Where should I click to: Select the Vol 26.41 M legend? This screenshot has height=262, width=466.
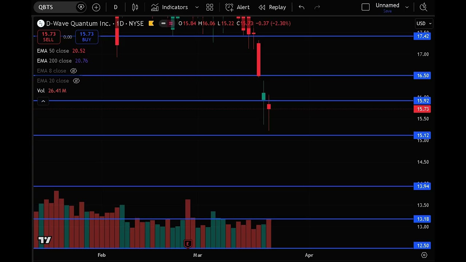(x=52, y=91)
